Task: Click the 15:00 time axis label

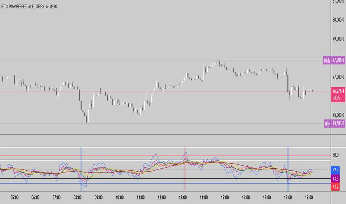Action: click(225, 198)
